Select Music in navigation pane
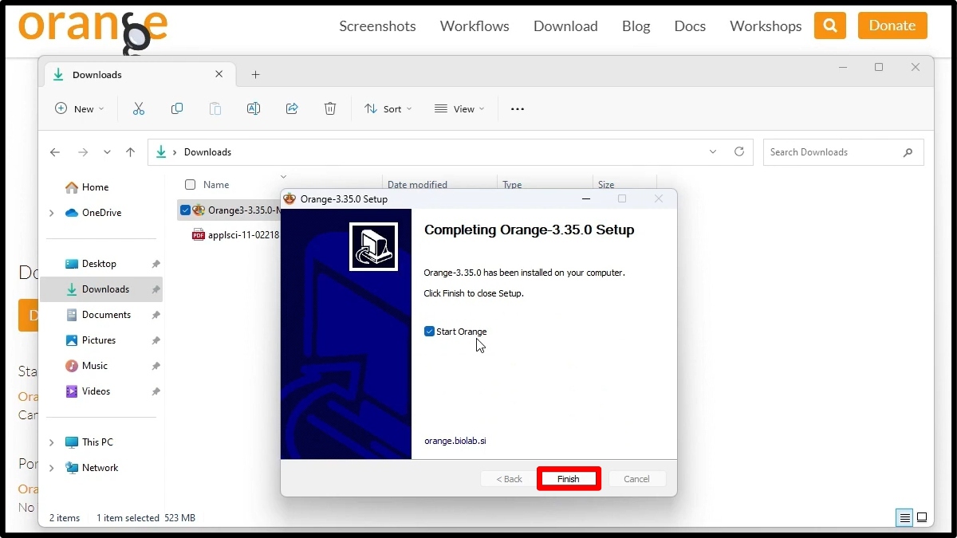 pyautogui.click(x=94, y=366)
